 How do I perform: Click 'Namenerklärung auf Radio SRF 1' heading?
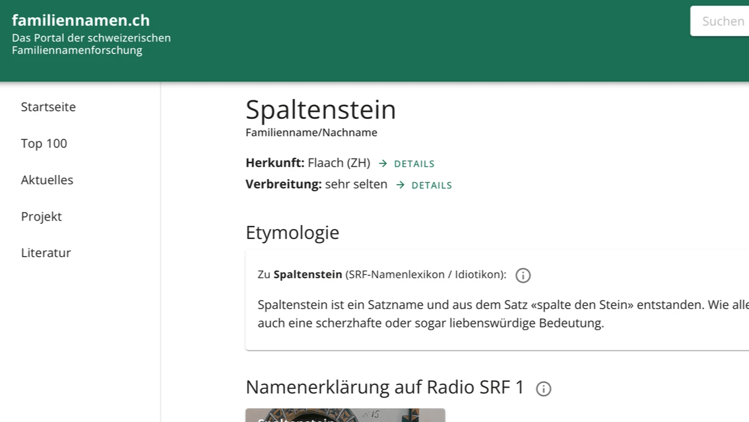click(x=385, y=387)
